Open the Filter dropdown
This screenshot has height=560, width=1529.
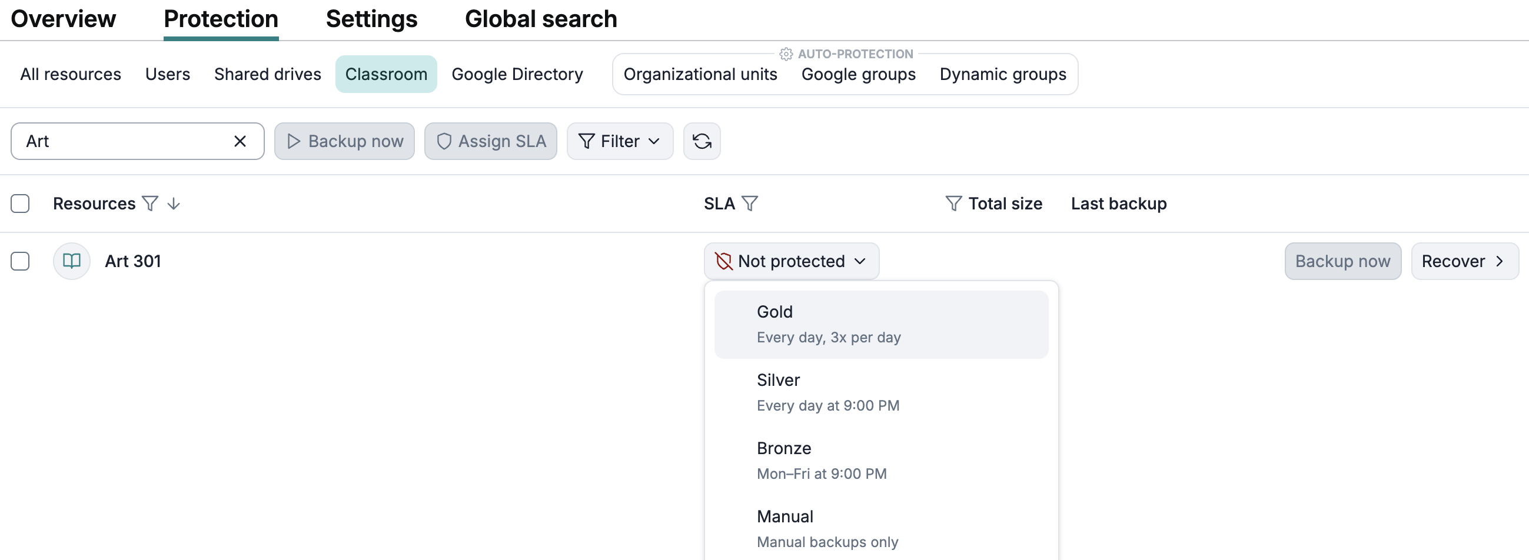(619, 141)
